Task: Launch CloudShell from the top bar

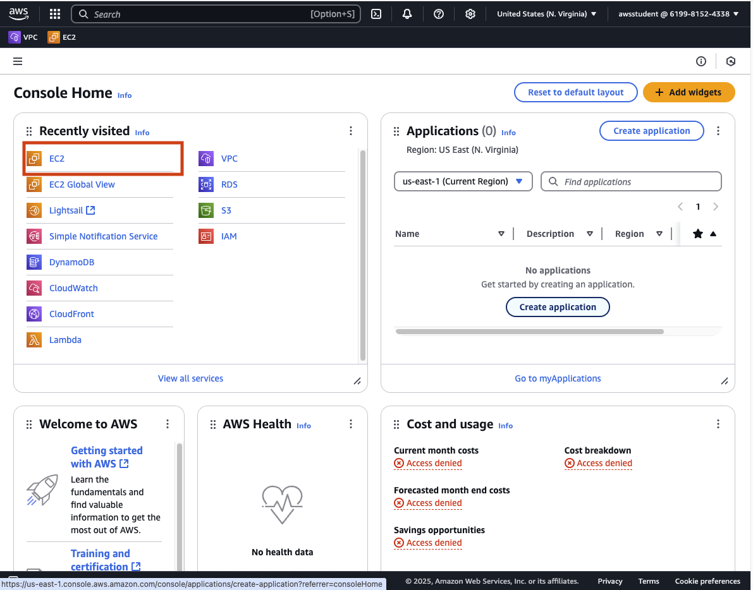Action: (377, 14)
